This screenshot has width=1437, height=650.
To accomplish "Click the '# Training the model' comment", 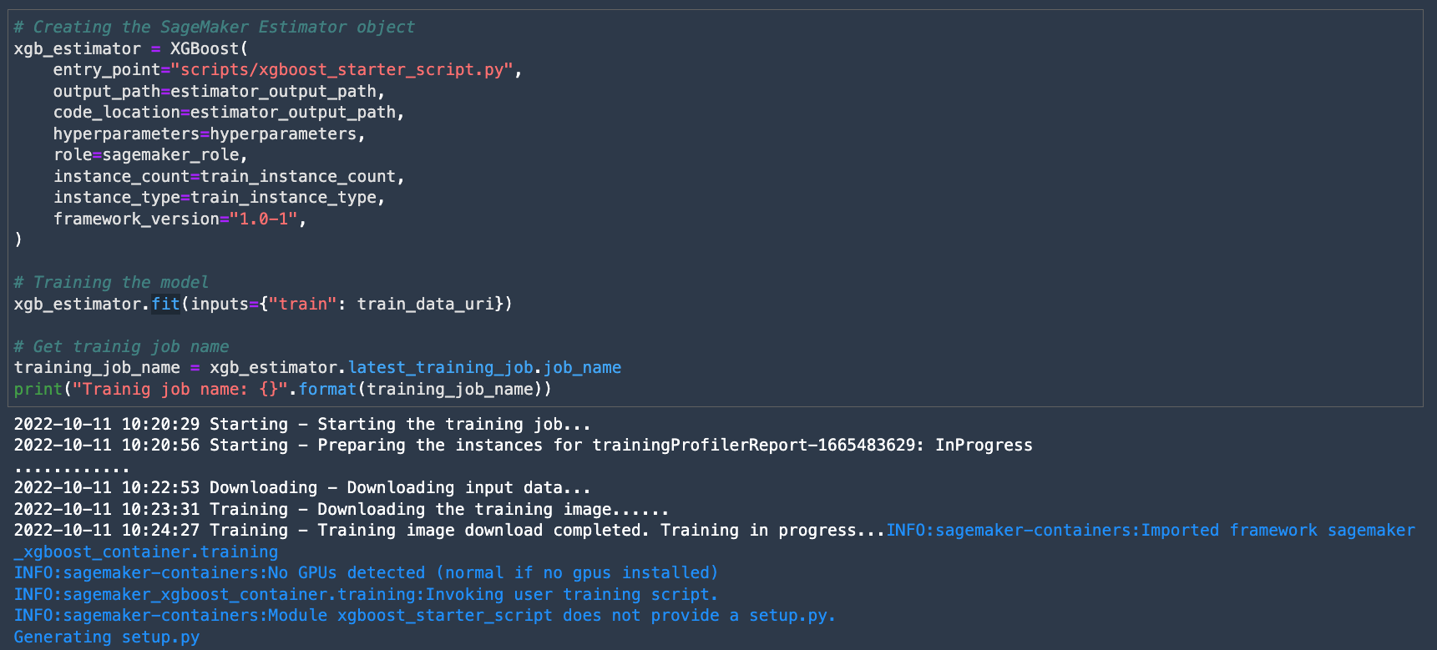I will tap(111, 283).
